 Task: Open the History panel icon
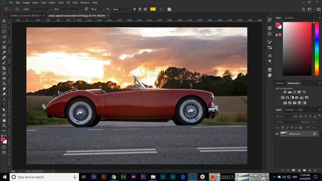click(x=270, y=20)
